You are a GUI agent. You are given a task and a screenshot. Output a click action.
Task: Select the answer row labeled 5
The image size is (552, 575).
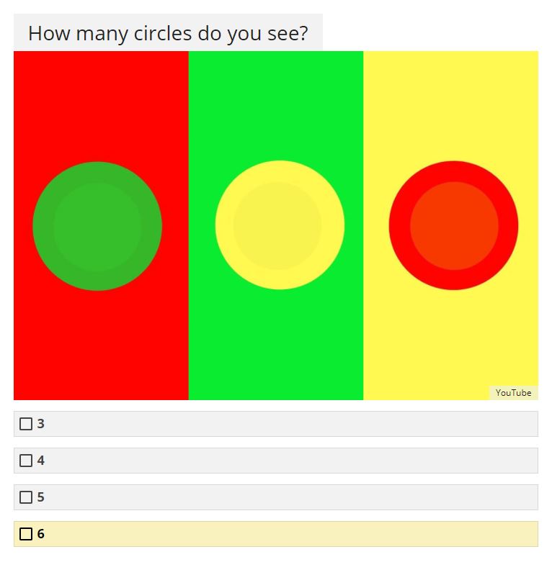(x=276, y=497)
